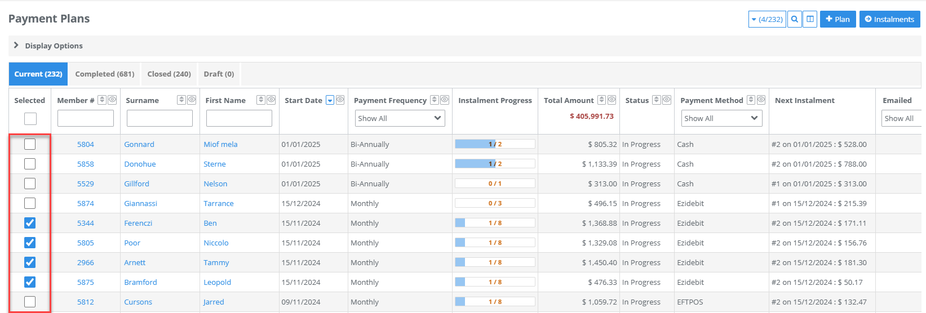Image resolution: width=926 pixels, height=313 pixels.
Task: Open the Donohue surname link
Action: coord(140,164)
